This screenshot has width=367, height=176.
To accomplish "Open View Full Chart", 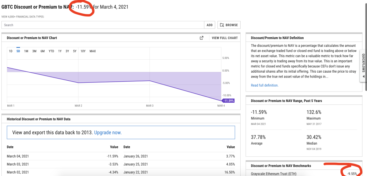I will 225,38.
